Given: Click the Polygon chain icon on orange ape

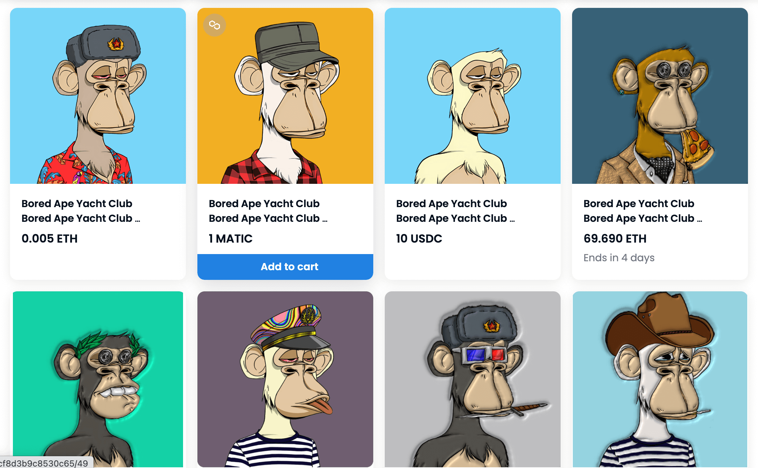Looking at the screenshot, I should [215, 25].
